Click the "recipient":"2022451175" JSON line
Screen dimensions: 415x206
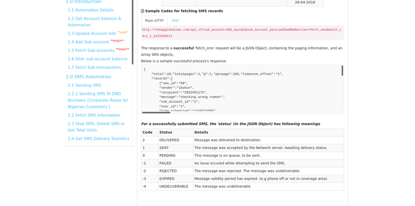pyautogui.click(x=183, y=93)
